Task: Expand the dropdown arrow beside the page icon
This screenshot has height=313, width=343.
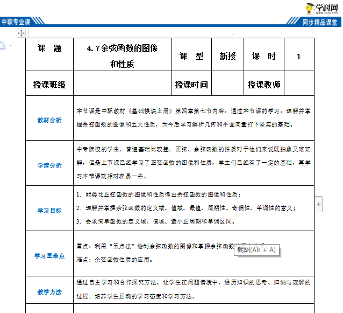Action: 10,46
